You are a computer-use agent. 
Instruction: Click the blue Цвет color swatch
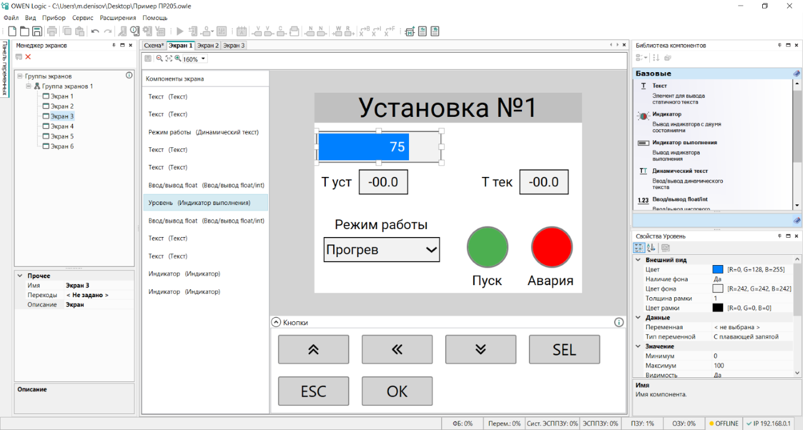718,269
